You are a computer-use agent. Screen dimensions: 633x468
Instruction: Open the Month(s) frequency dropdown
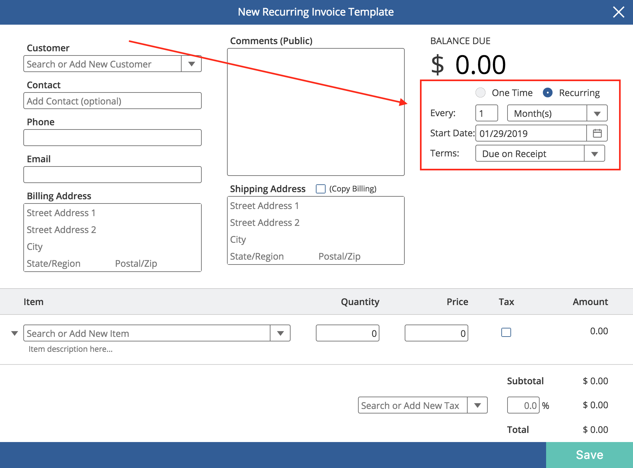coord(597,113)
